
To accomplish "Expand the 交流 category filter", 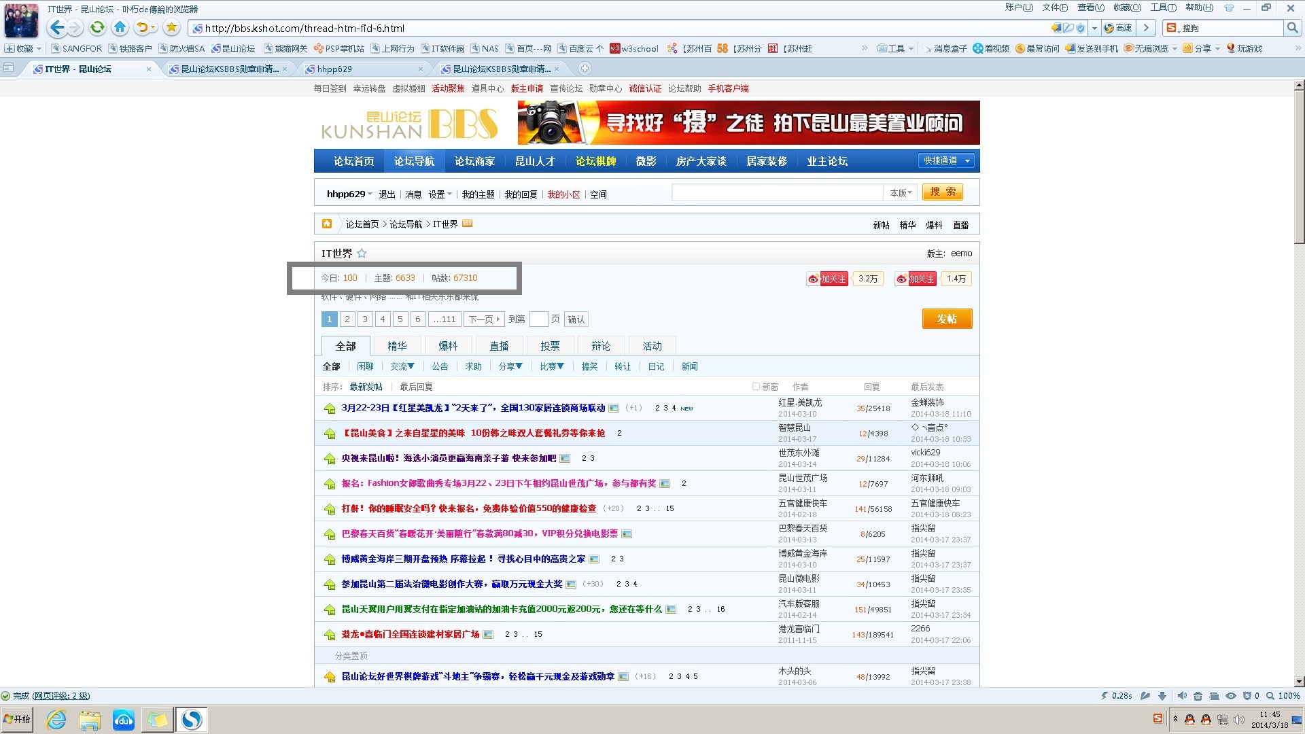I will point(402,366).
